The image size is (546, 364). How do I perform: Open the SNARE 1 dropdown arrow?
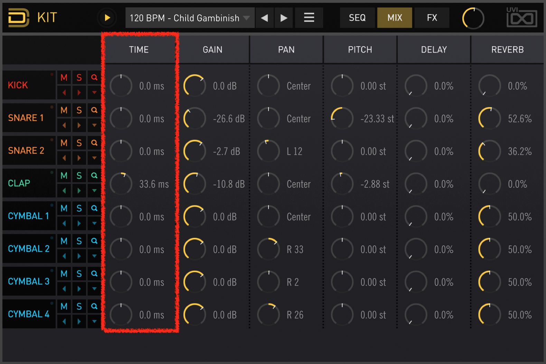94,125
